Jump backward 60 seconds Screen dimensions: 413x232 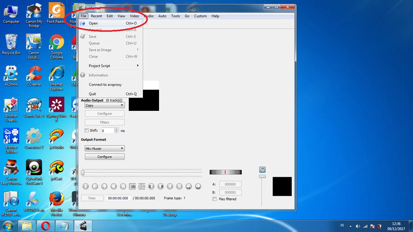click(189, 186)
